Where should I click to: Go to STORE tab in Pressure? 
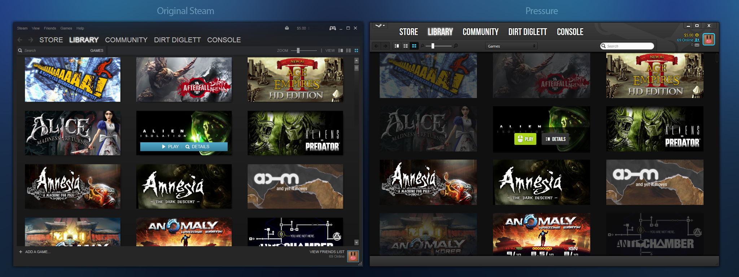(x=408, y=32)
